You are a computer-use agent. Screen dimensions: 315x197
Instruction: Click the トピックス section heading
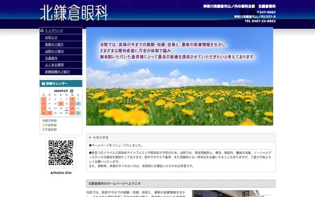100,137
